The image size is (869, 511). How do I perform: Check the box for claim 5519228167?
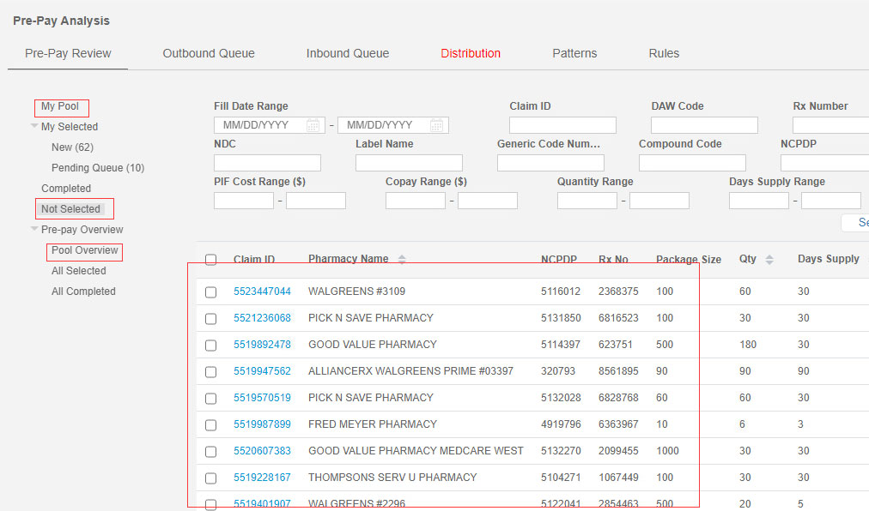[210, 478]
